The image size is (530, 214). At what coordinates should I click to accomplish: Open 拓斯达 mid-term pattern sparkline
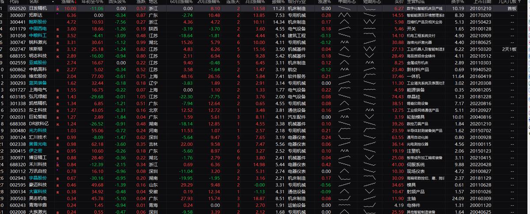click(344, 15)
